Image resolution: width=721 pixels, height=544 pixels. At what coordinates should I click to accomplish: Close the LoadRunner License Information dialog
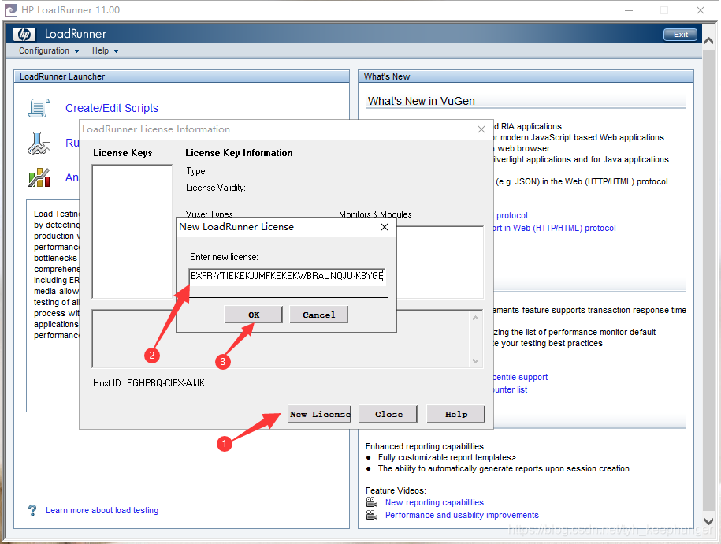[481, 129]
